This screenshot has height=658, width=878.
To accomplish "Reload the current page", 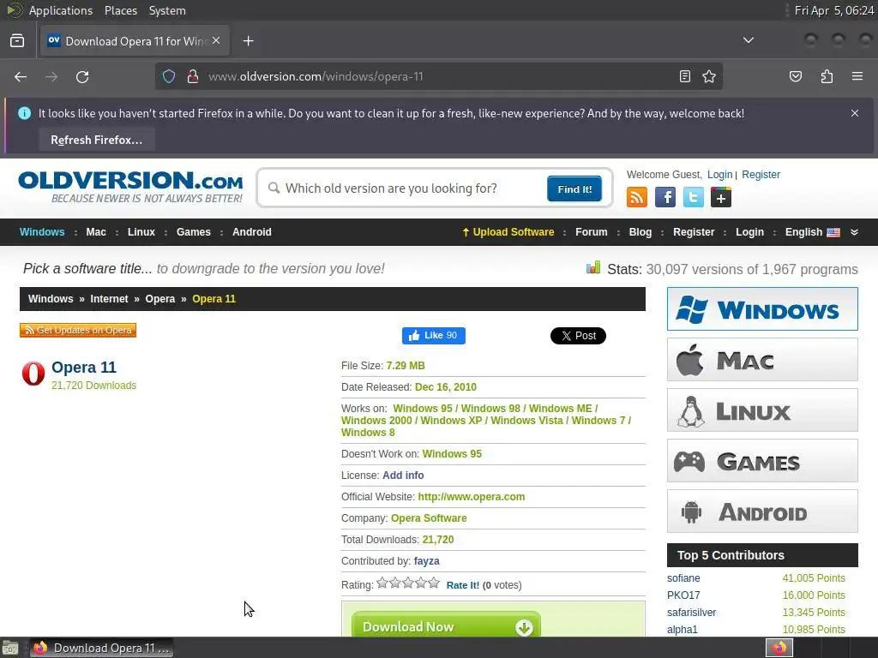I will click(82, 76).
